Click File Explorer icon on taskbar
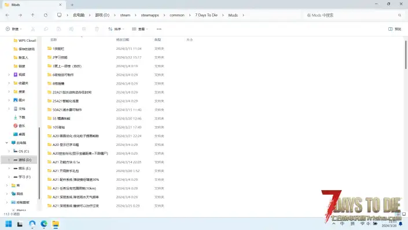This screenshot has width=408, height=230. pyautogui.click(x=56, y=224)
